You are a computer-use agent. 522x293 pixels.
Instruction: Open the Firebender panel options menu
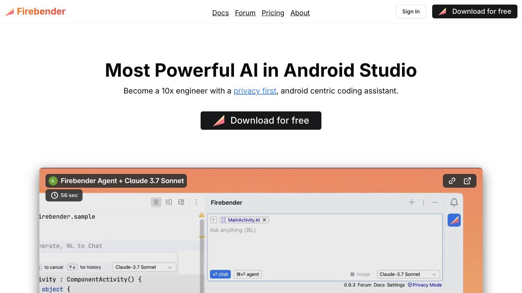coord(423,202)
